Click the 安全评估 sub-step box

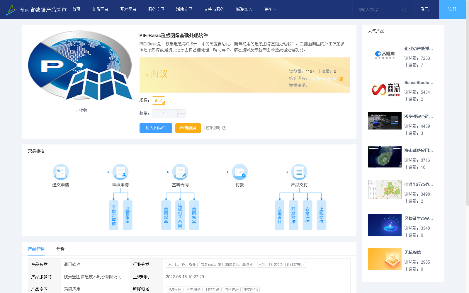pyautogui.click(x=307, y=215)
